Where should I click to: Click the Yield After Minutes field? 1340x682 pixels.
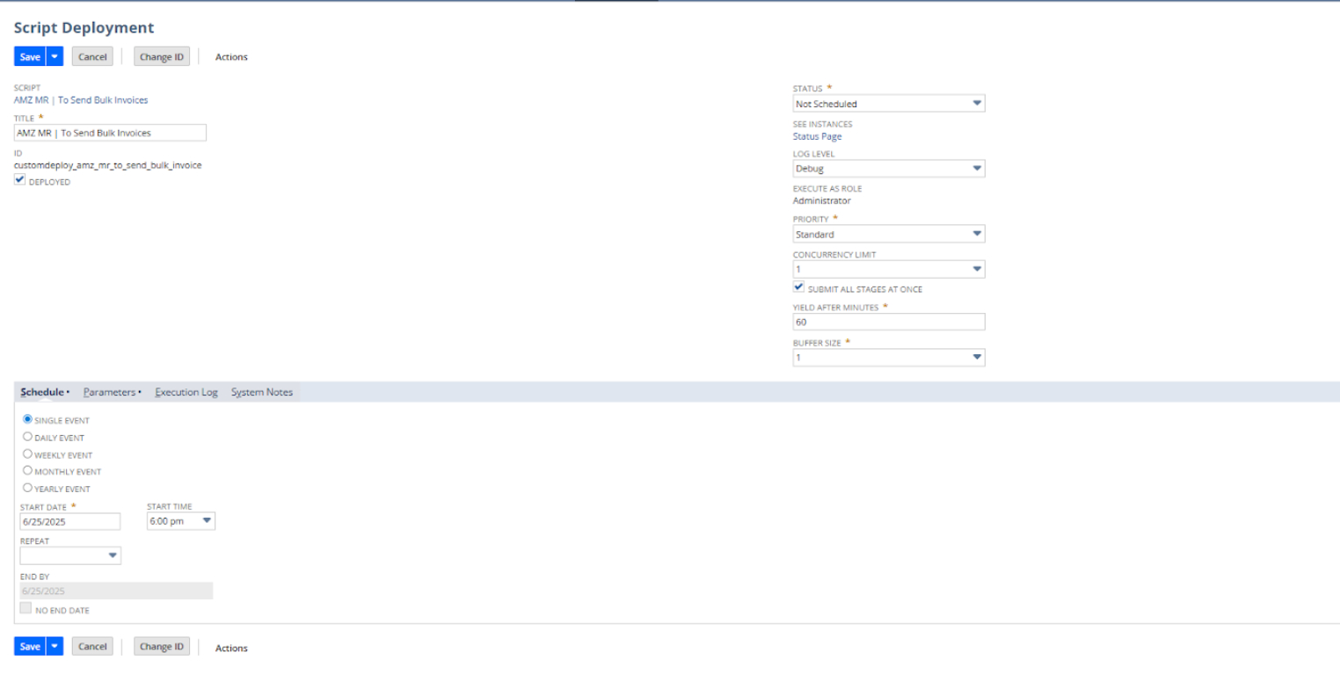[x=888, y=323]
